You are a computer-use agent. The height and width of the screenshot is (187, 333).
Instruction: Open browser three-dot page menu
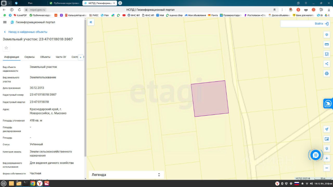282,10
